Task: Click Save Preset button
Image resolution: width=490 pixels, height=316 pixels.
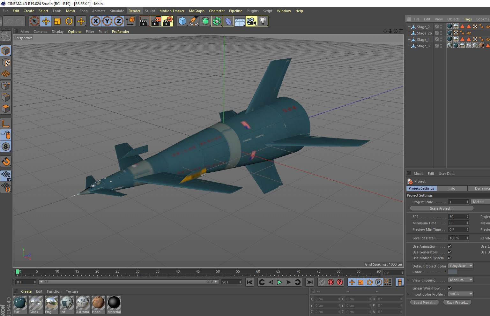Action: pyautogui.click(x=457, y=302)
